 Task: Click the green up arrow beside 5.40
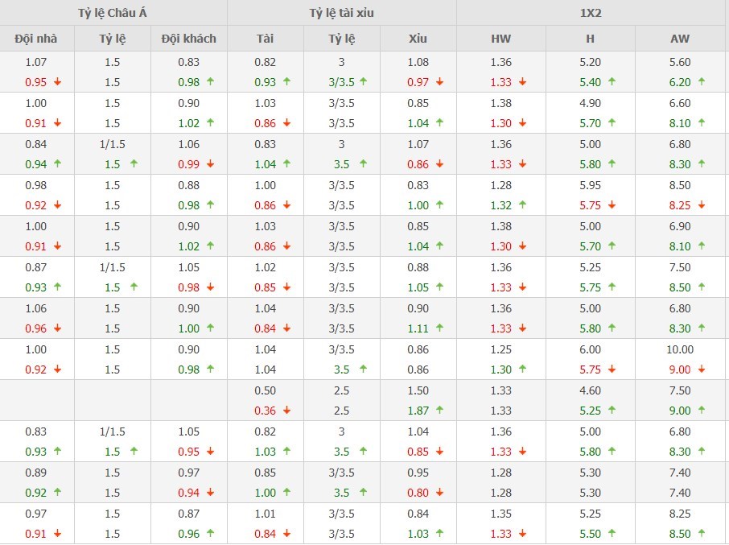[612, 82]
